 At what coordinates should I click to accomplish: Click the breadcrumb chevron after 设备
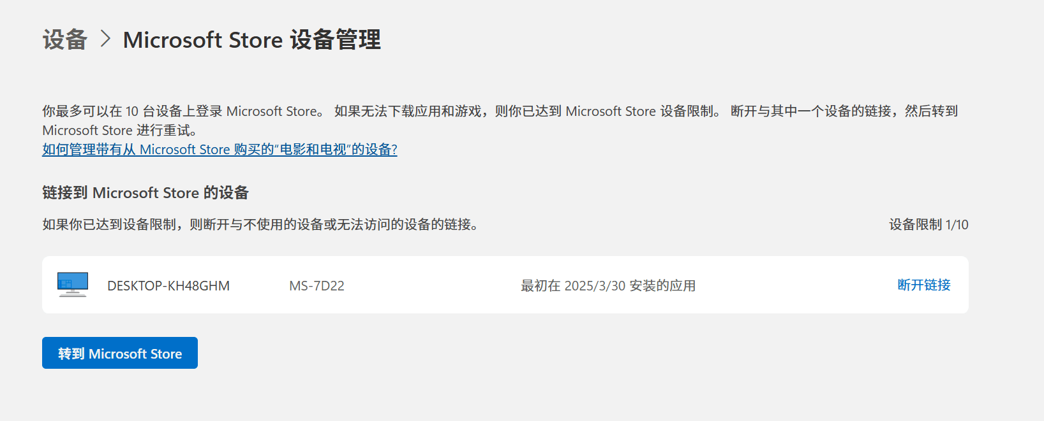[105, 39]
